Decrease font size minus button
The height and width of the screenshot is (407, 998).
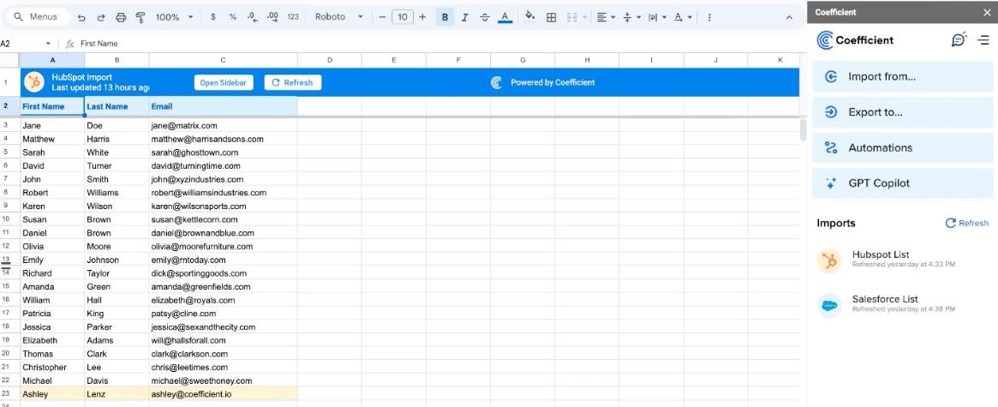[x=383, y=17]
